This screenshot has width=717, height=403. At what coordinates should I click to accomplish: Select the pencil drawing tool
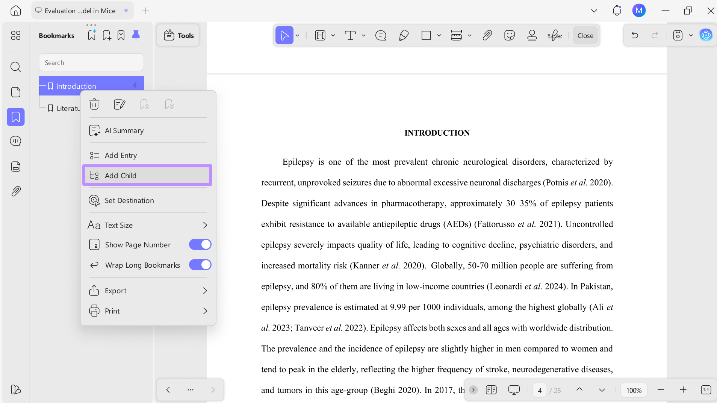404,35
